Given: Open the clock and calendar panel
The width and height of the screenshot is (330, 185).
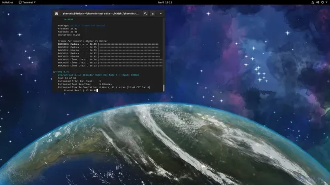Looking at the screenshot, I should click(x=165, y=3).
